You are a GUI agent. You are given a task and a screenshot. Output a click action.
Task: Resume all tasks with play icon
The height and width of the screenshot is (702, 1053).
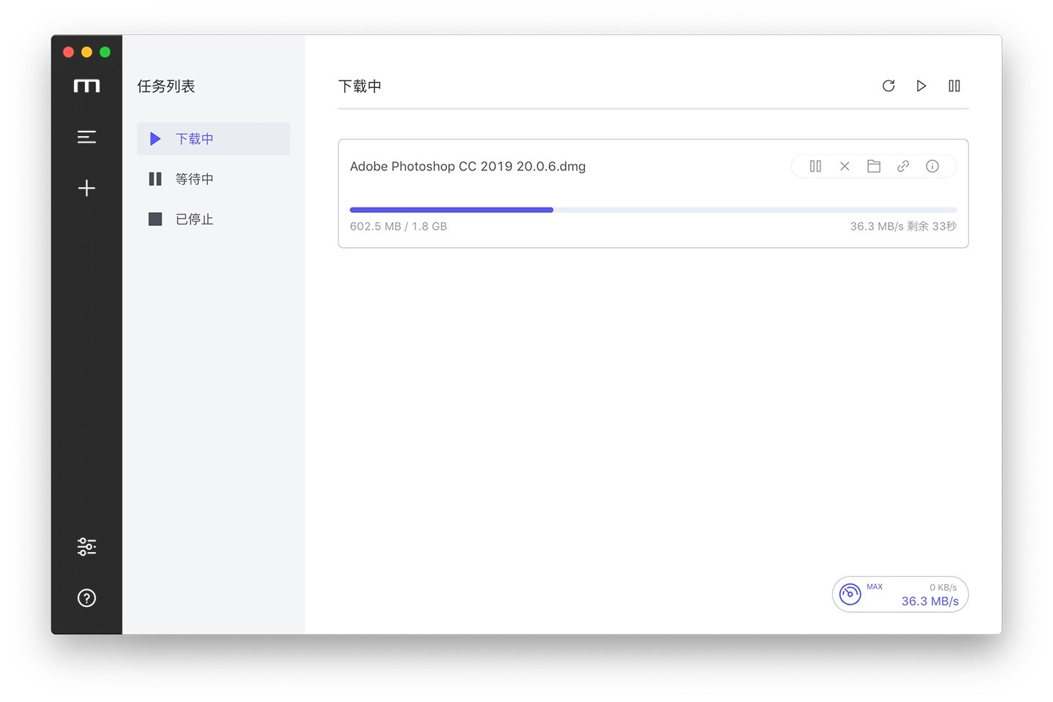tap(921, 86)
